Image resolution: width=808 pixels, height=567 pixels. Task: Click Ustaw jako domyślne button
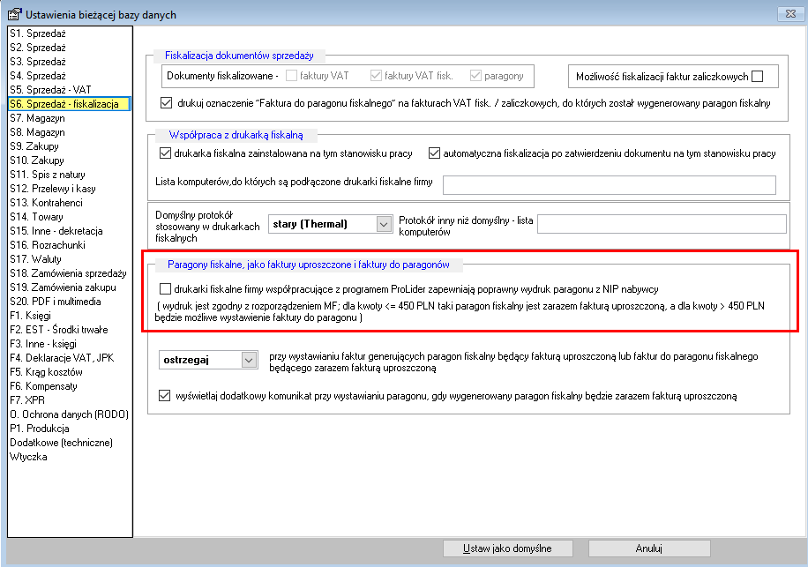click(x=507, y=548)
